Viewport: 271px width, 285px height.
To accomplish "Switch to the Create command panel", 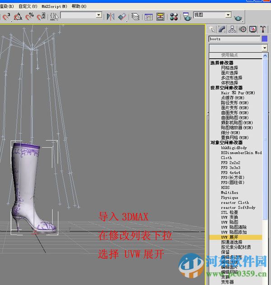I will pos(212,29).
